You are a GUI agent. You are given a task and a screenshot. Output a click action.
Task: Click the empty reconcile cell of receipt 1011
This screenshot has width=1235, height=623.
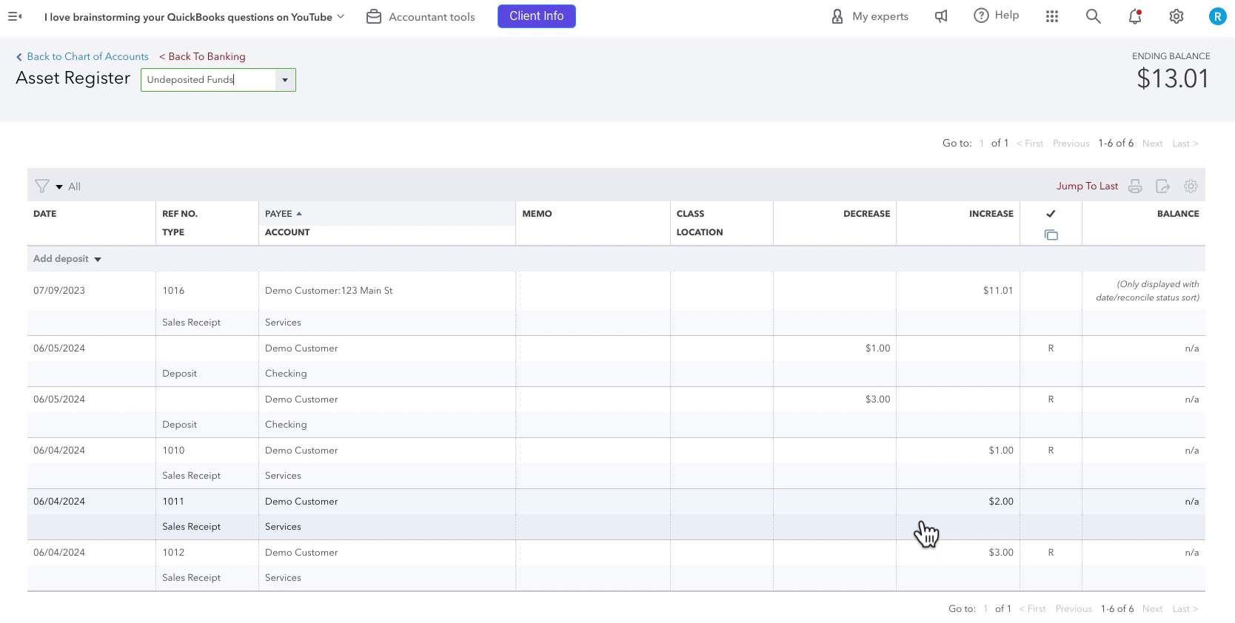tap(1051, 502)
